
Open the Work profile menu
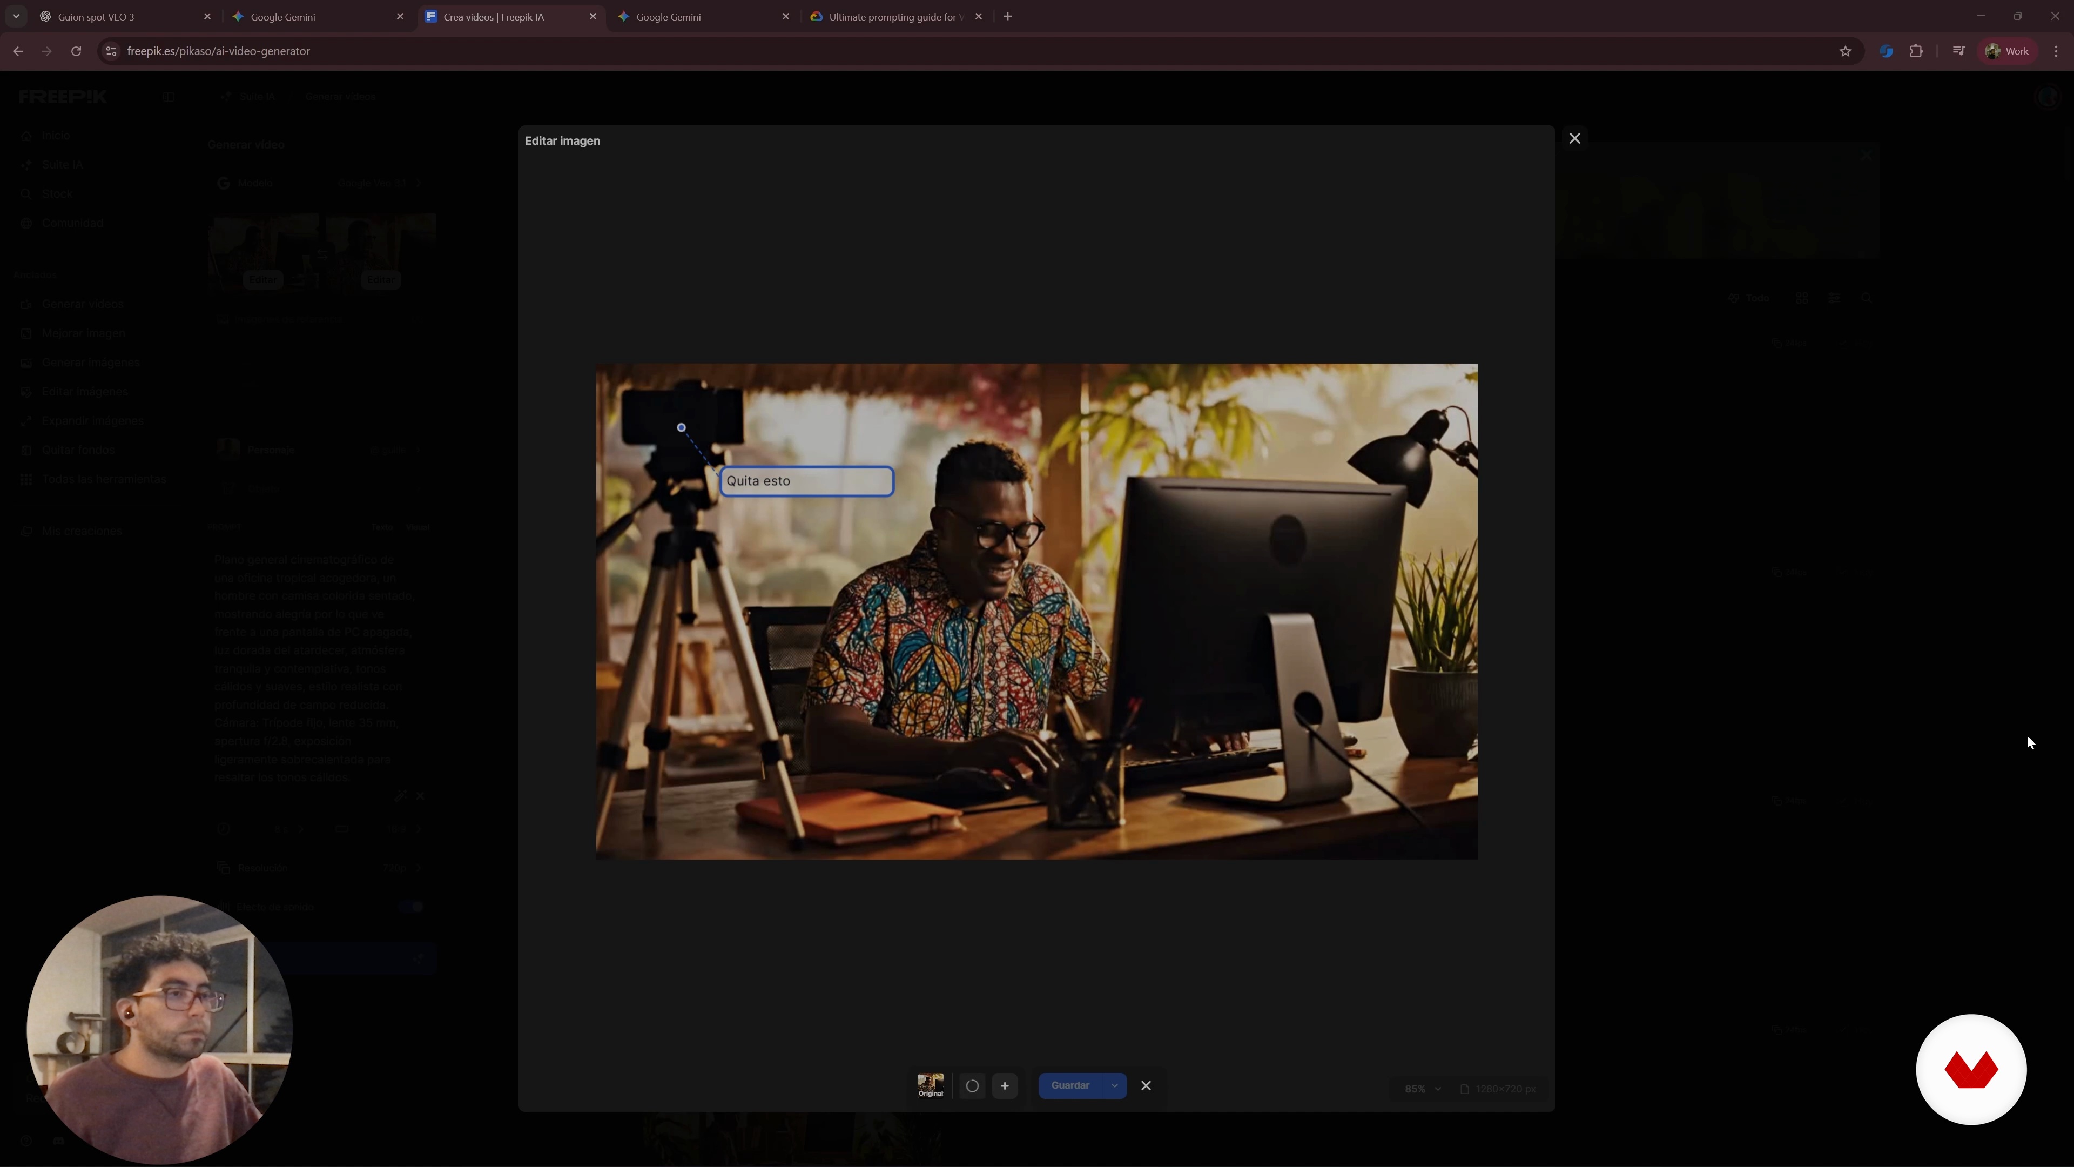click(x=2007, y=51)
